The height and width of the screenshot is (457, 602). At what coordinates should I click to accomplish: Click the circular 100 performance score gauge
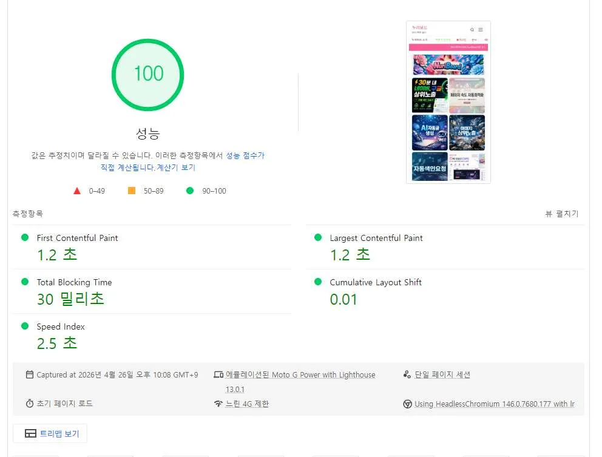tap(147, 74)
